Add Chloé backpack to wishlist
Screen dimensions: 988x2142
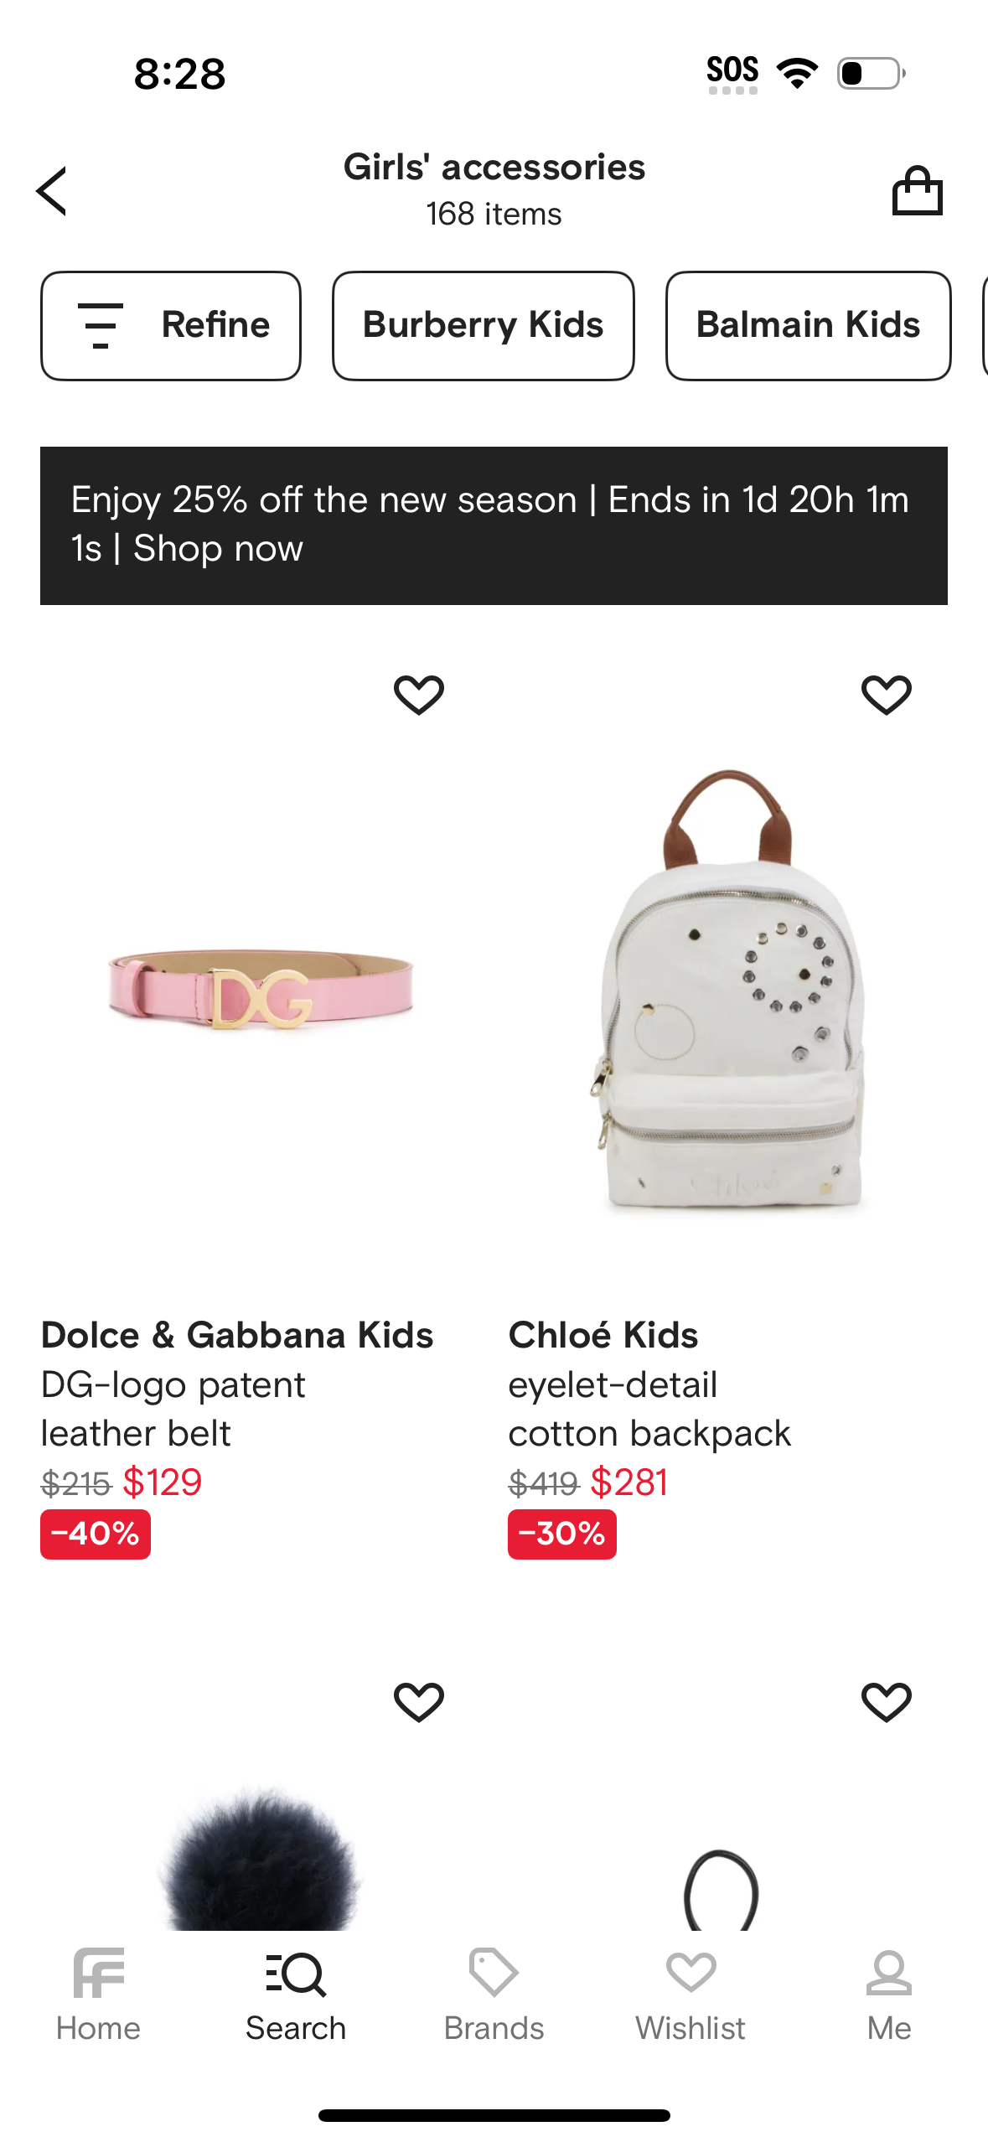[x=886, y=695]
